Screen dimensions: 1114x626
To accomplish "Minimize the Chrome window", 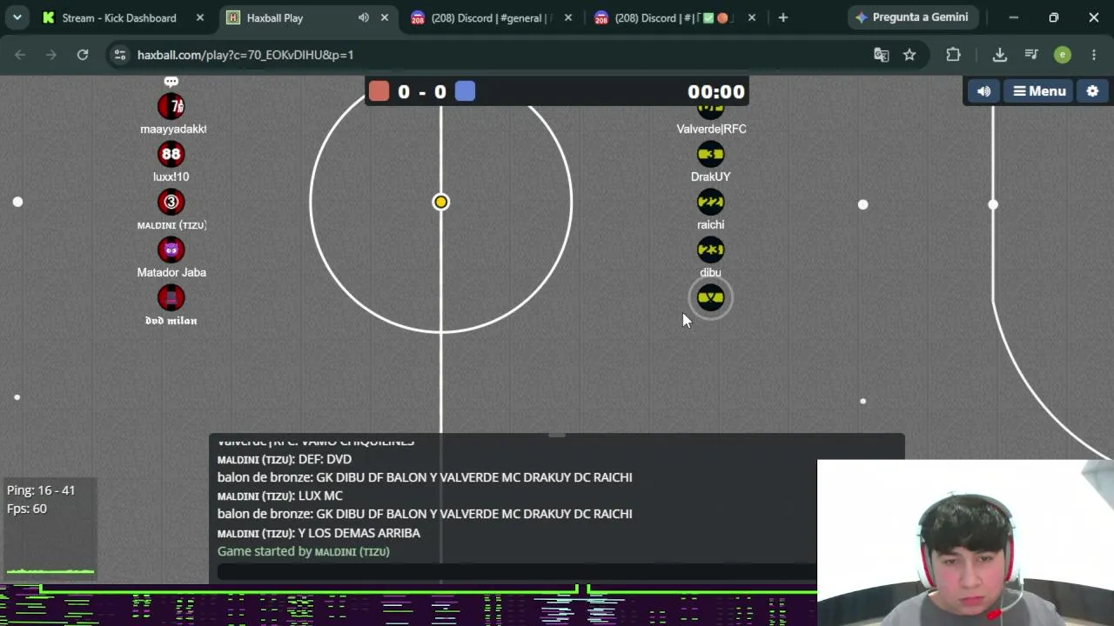I will pos(1014,17).
